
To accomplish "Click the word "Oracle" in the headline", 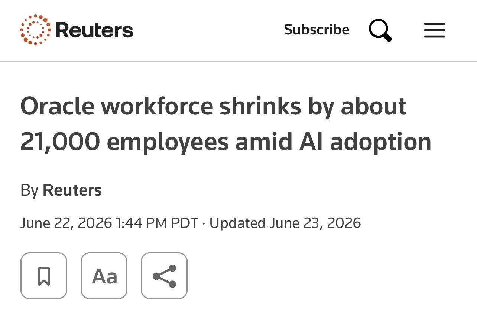I will click(x=58, y=106).
